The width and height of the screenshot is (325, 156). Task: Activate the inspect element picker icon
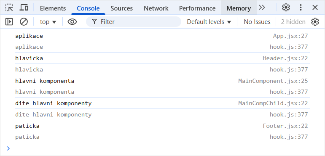pos(9,8)
